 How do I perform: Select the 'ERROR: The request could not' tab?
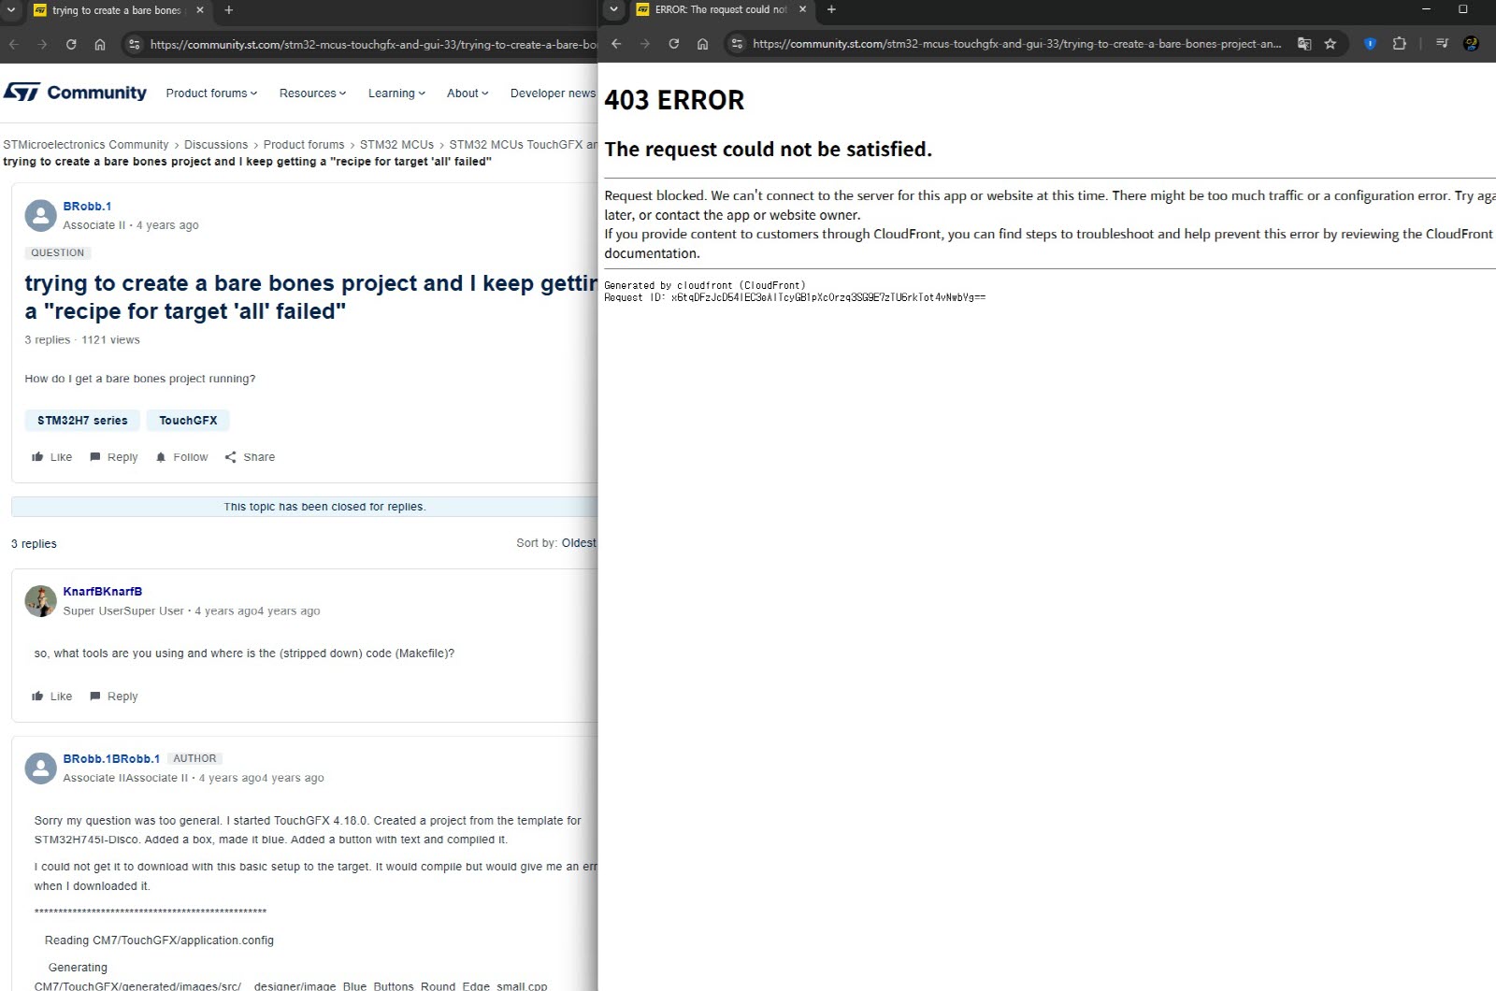[720, 10]
